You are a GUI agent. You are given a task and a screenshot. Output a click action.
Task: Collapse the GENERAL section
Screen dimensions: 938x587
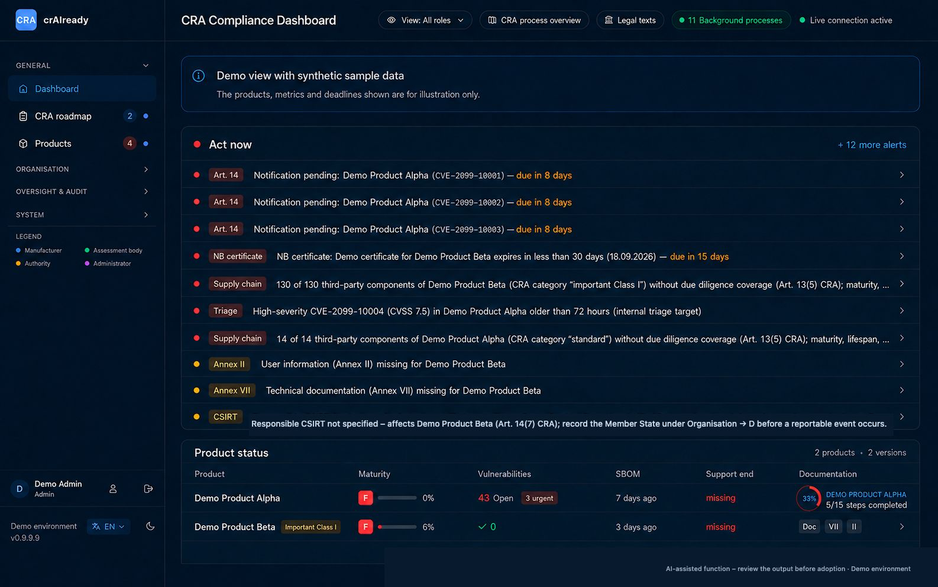tap(82, 65)
